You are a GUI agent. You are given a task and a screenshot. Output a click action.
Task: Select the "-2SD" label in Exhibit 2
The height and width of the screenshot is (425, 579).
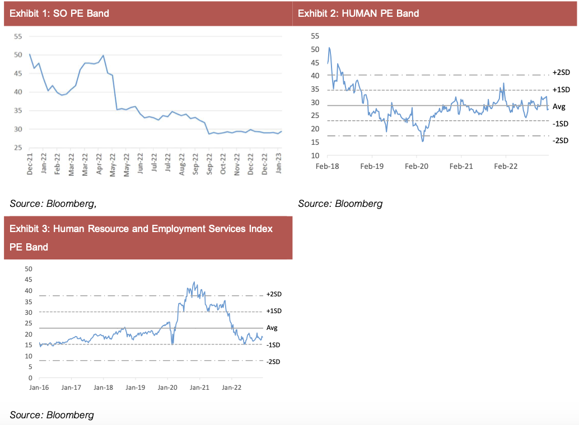(x=561, y=140)
